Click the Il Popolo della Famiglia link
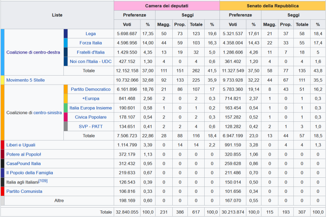The width and height of the screenshot is (327, 217). coord(29,173)
